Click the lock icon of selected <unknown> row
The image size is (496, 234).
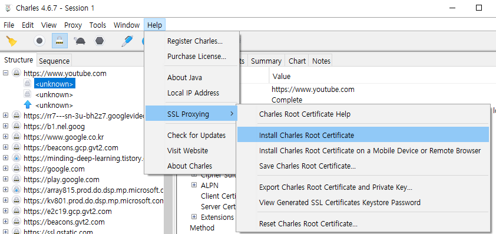[x=28, y=84]
